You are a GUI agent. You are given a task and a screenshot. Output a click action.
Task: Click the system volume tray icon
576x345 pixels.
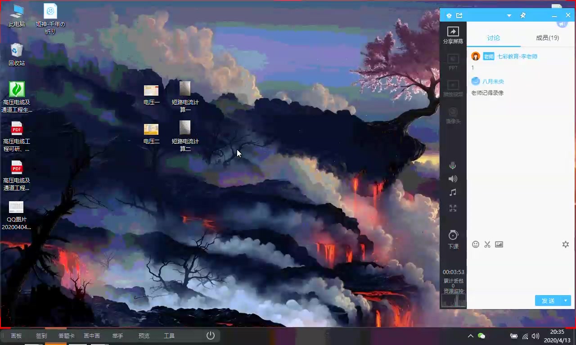pyautogui.click(x=535, y=336)
